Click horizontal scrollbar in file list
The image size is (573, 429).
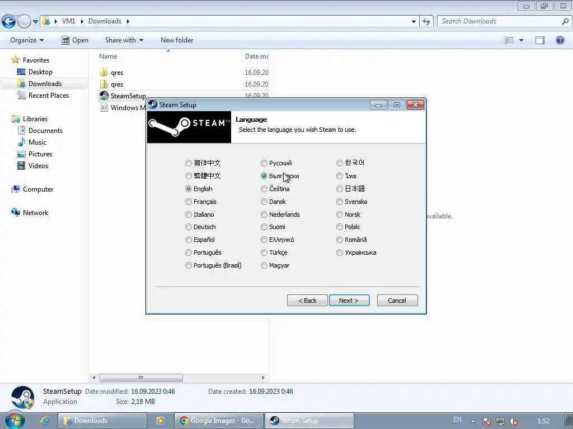141,378
